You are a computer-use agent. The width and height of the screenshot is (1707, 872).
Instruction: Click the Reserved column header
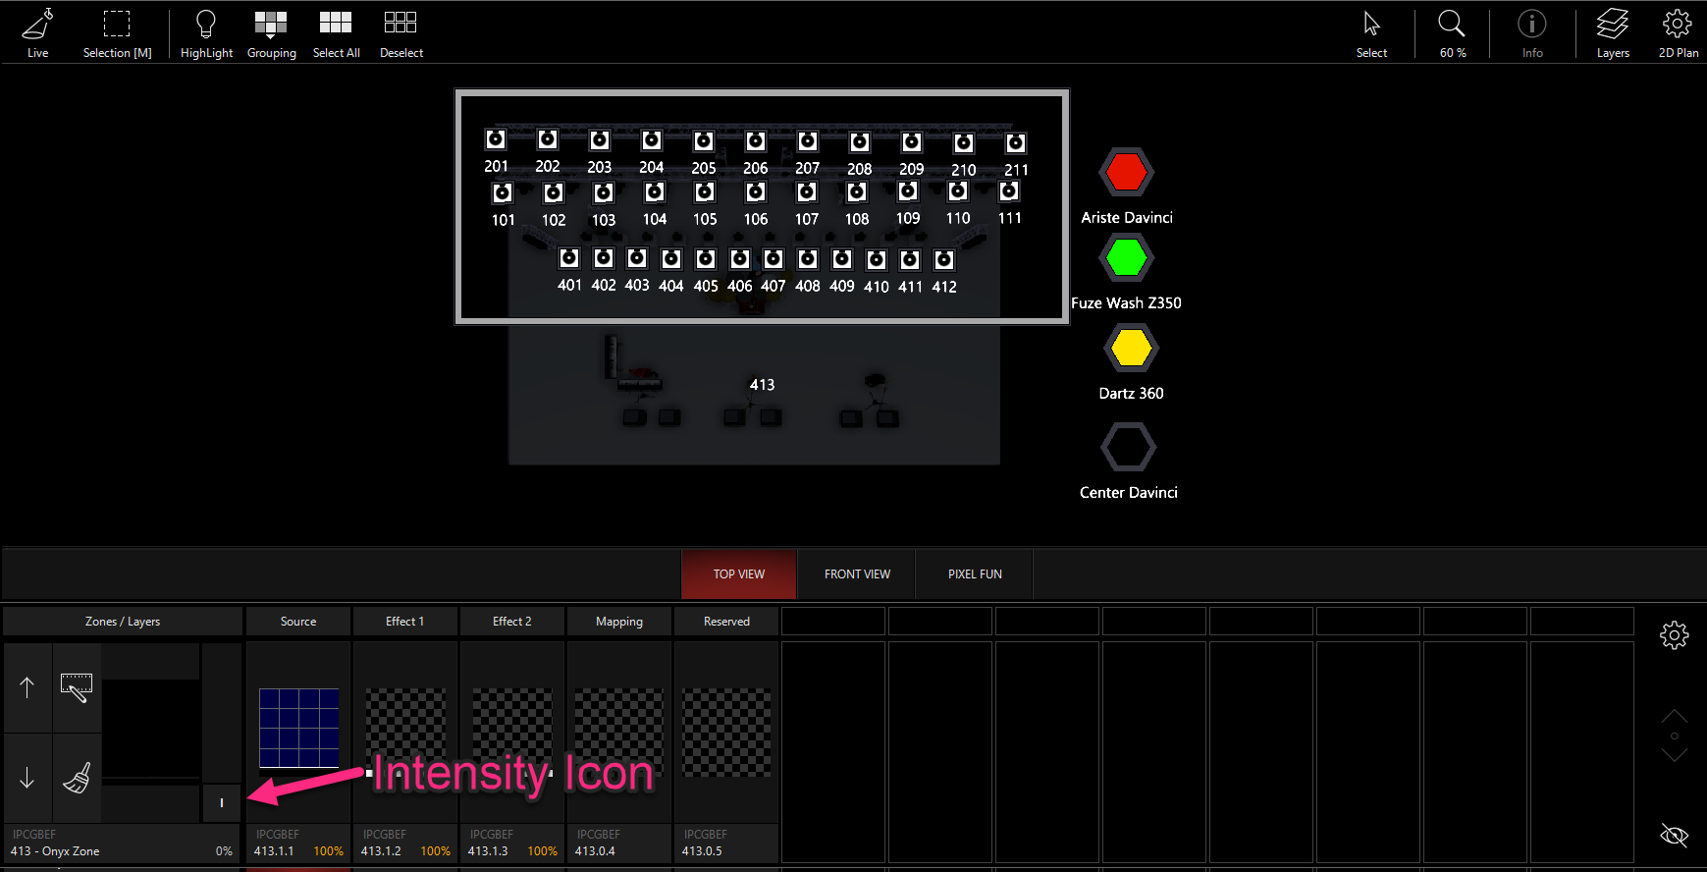(x=726, y=622)
